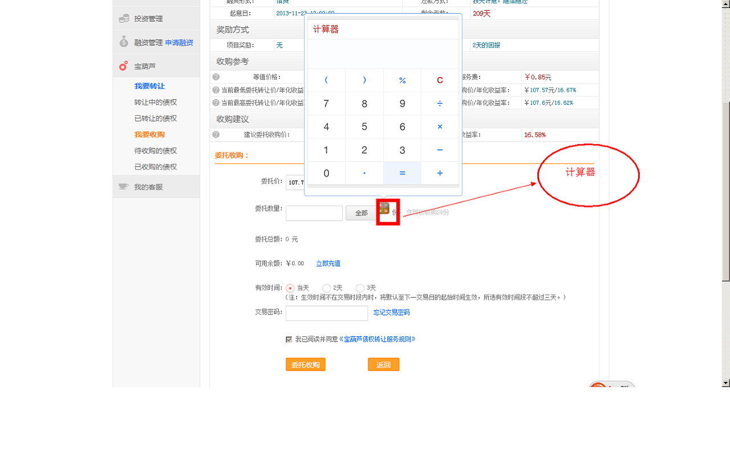Click the calculator clear C key
Image resolution: width=730 pixels, height=456 pixels.
440,80
